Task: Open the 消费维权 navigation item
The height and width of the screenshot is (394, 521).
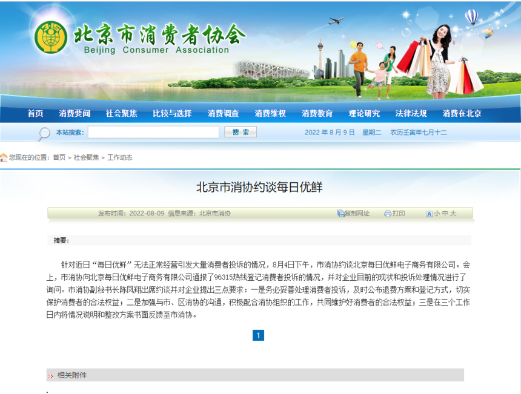Action: [270, 114]
